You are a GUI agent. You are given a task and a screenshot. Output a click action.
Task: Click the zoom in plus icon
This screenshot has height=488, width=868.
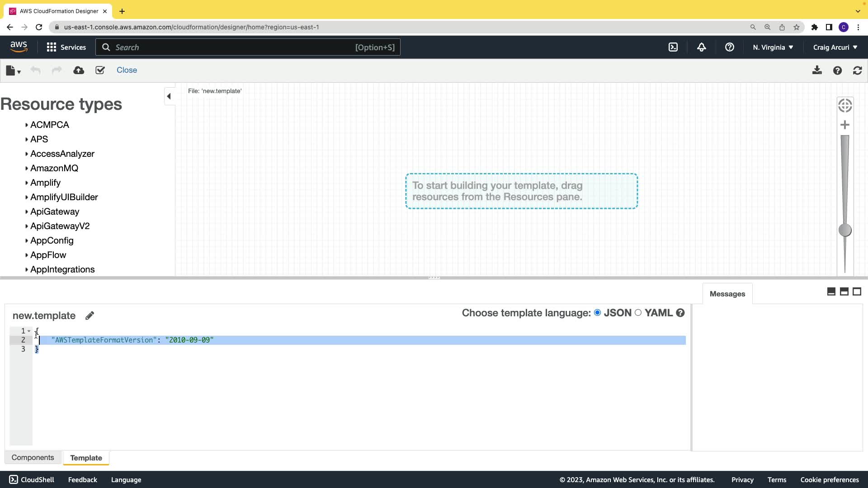click(x=844, y=125)
